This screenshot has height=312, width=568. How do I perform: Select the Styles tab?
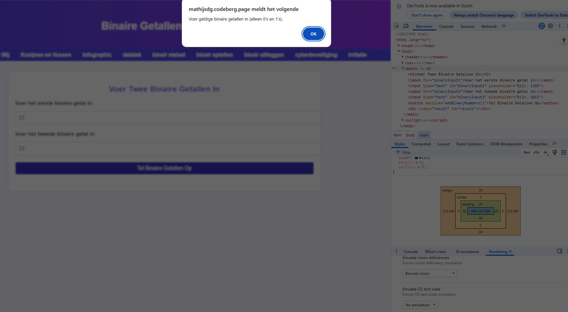(399, 144)
